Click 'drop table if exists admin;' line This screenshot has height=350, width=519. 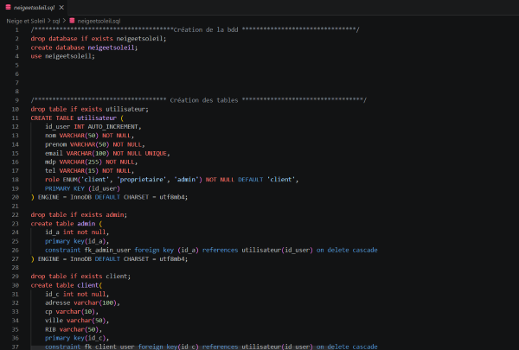coord(79,215)
